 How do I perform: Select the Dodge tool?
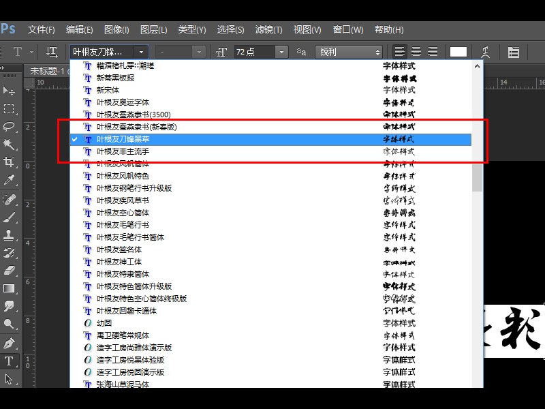(x=9, y=324)
